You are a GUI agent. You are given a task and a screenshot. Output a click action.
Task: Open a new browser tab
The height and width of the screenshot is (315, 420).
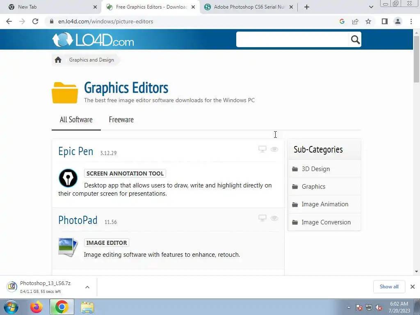point(307,7)
